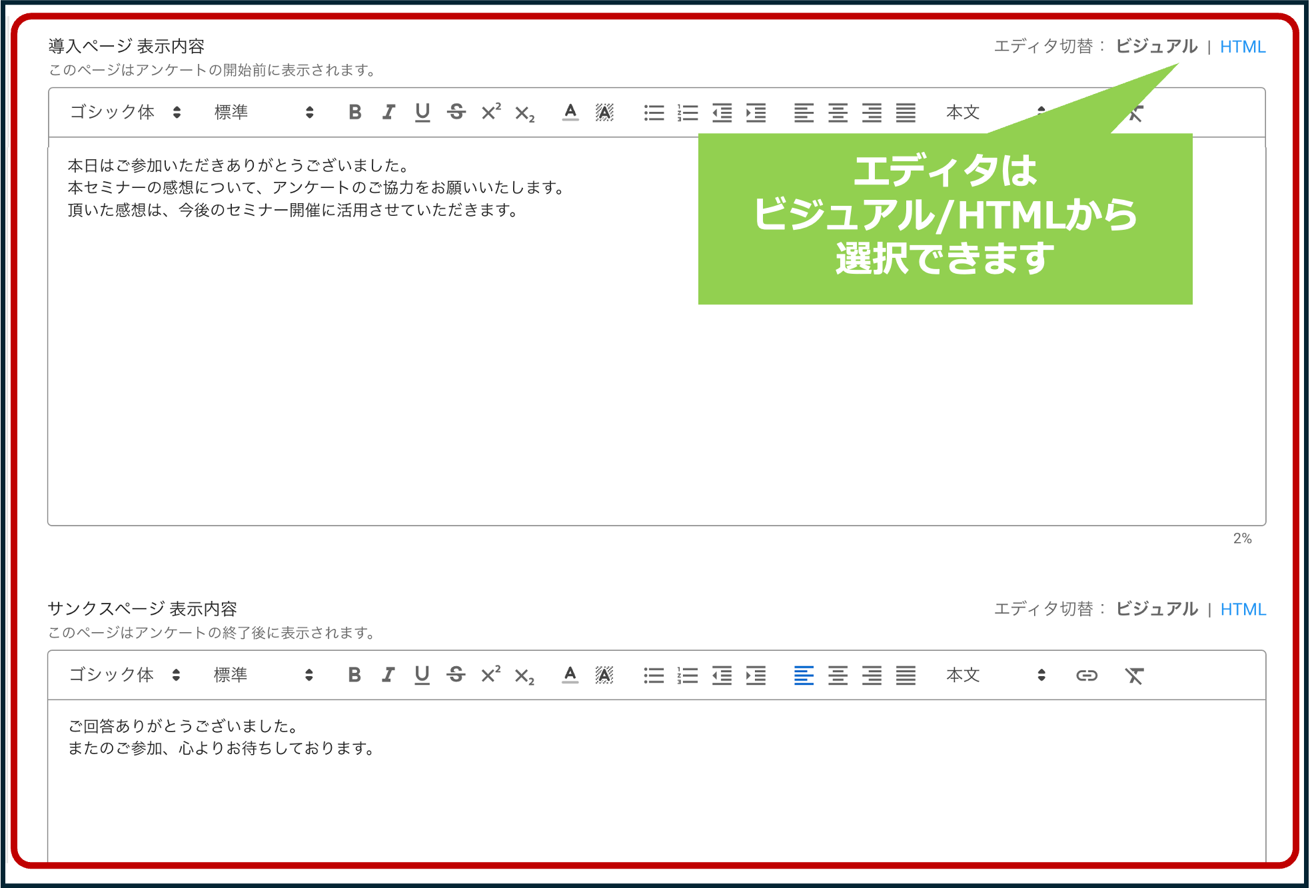The width and height of the screenshot is (1310, 888).
Task: Align text right in intro page editor
Action: 872,113
